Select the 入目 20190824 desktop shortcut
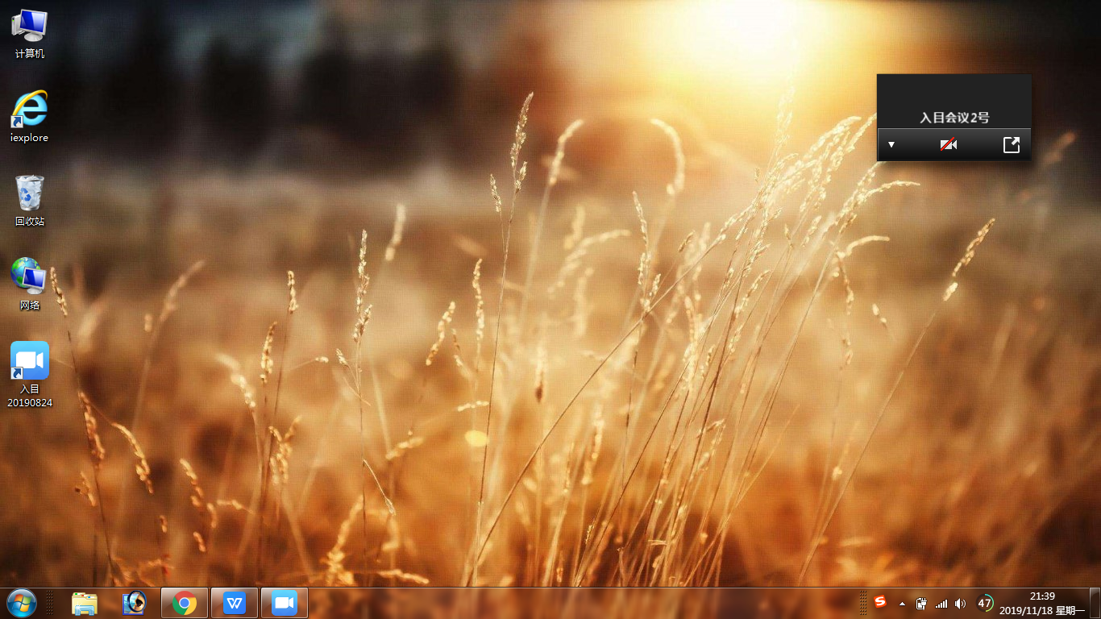The image size is (1101, 619). coord(30,374)
